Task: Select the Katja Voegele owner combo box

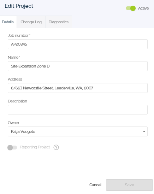Action: (78, 131)
